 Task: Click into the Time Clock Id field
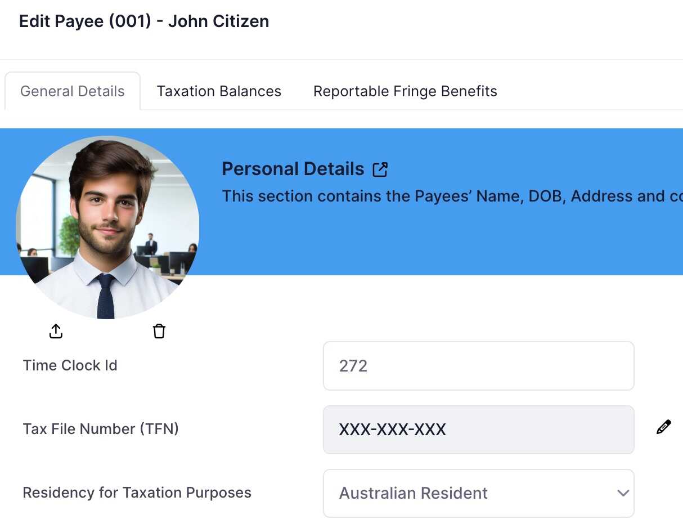point(478,366)
